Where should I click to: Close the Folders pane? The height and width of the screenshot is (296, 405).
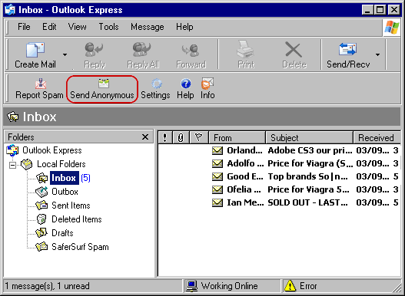145,137
